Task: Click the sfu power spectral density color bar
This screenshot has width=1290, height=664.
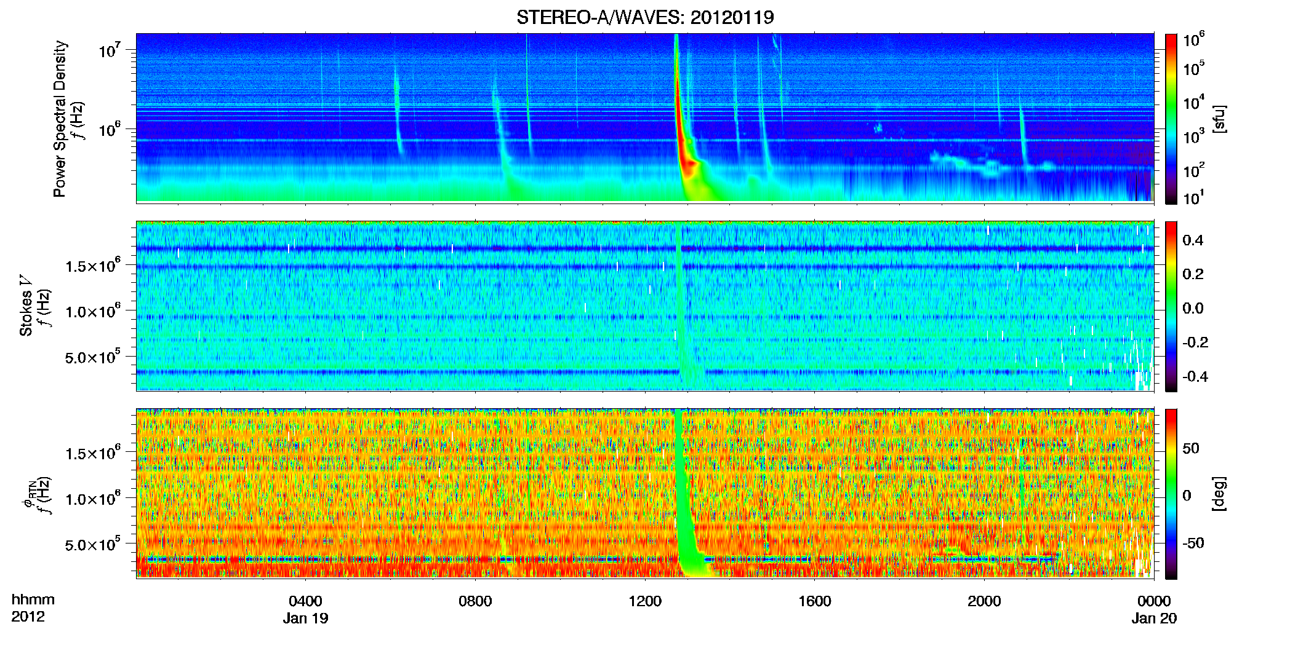Action: pos(1171,119)
